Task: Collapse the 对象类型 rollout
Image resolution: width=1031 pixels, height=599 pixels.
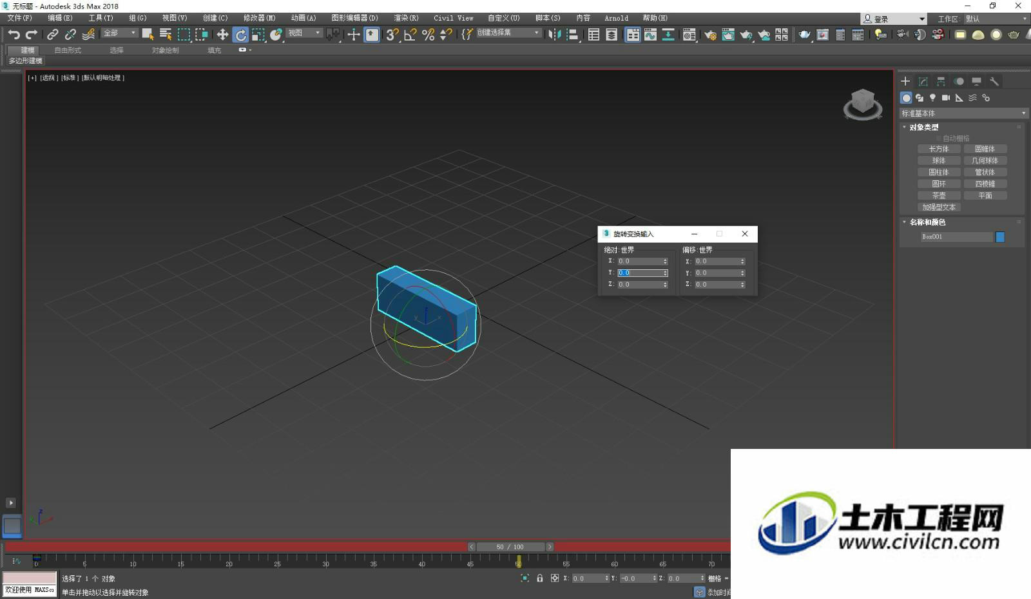Action: click(923, 128)
